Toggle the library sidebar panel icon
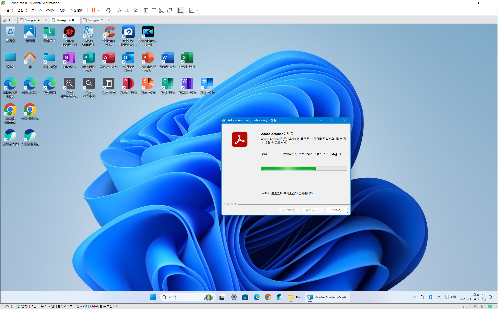Screen dimensions: 498x309 pyautogui.click(x=146, y=10)
